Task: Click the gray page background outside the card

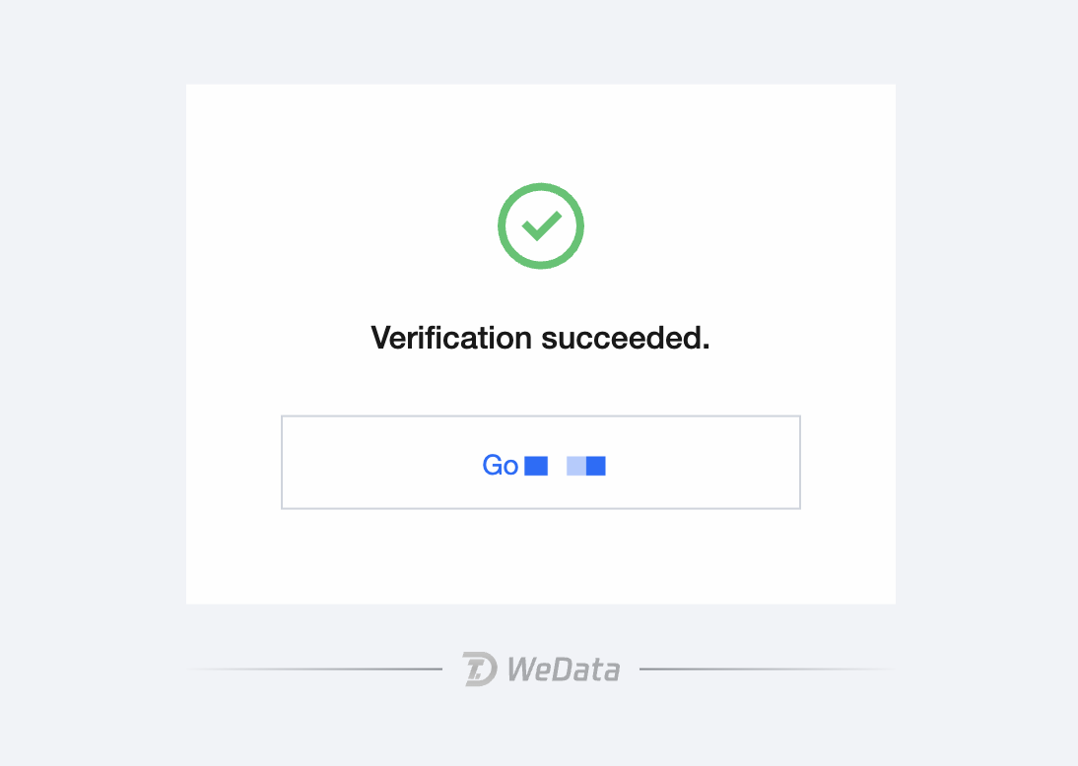Action: [x=89, y=394]
